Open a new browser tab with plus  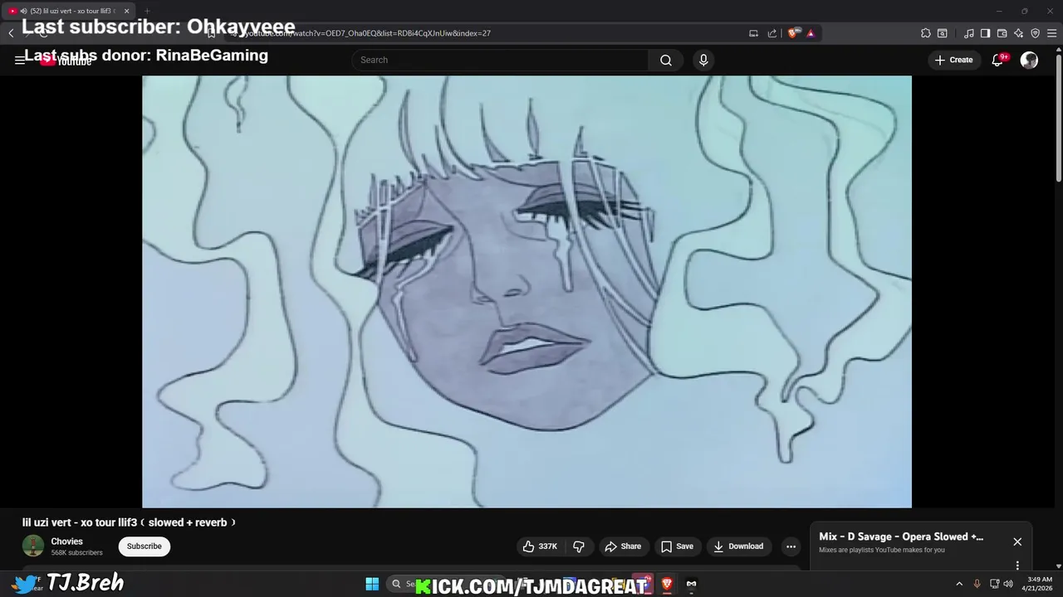coord(147,11)
